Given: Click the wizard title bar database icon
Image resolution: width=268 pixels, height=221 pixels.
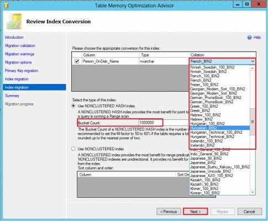Looking at the screenshot, I should (x=6, y=6).
